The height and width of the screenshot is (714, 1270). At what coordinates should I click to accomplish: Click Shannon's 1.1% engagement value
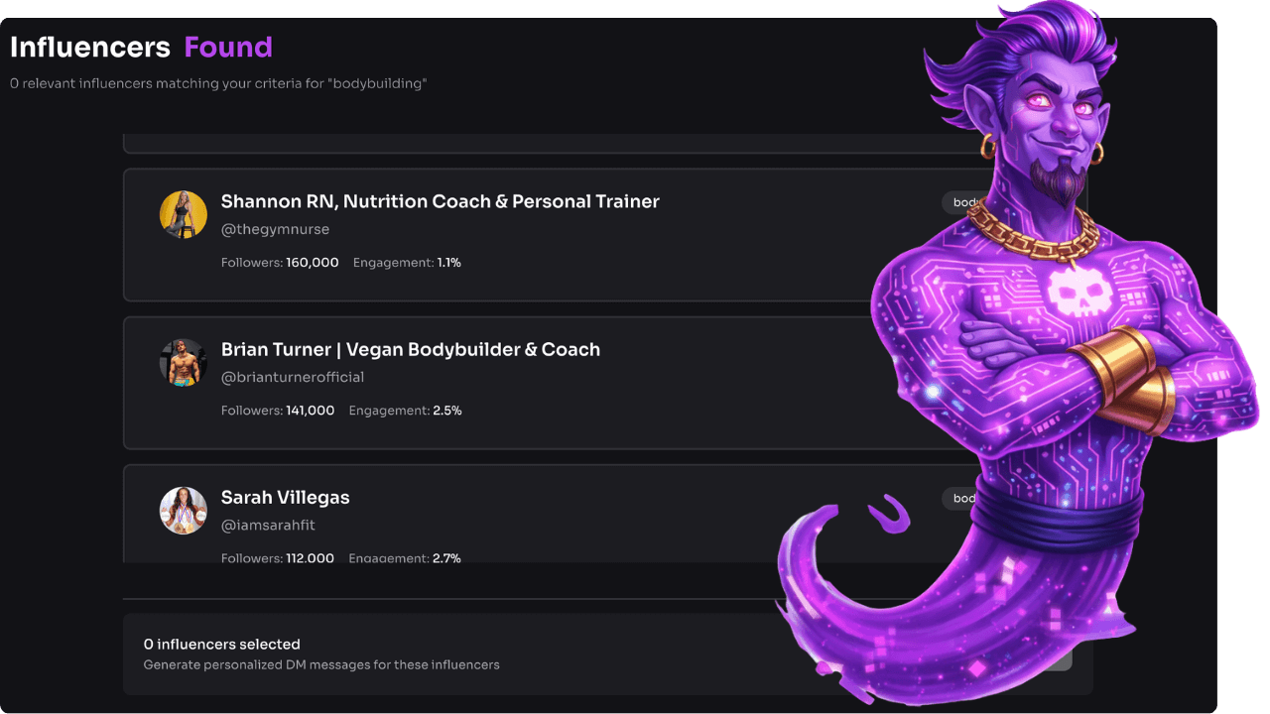tap(449, 263)
